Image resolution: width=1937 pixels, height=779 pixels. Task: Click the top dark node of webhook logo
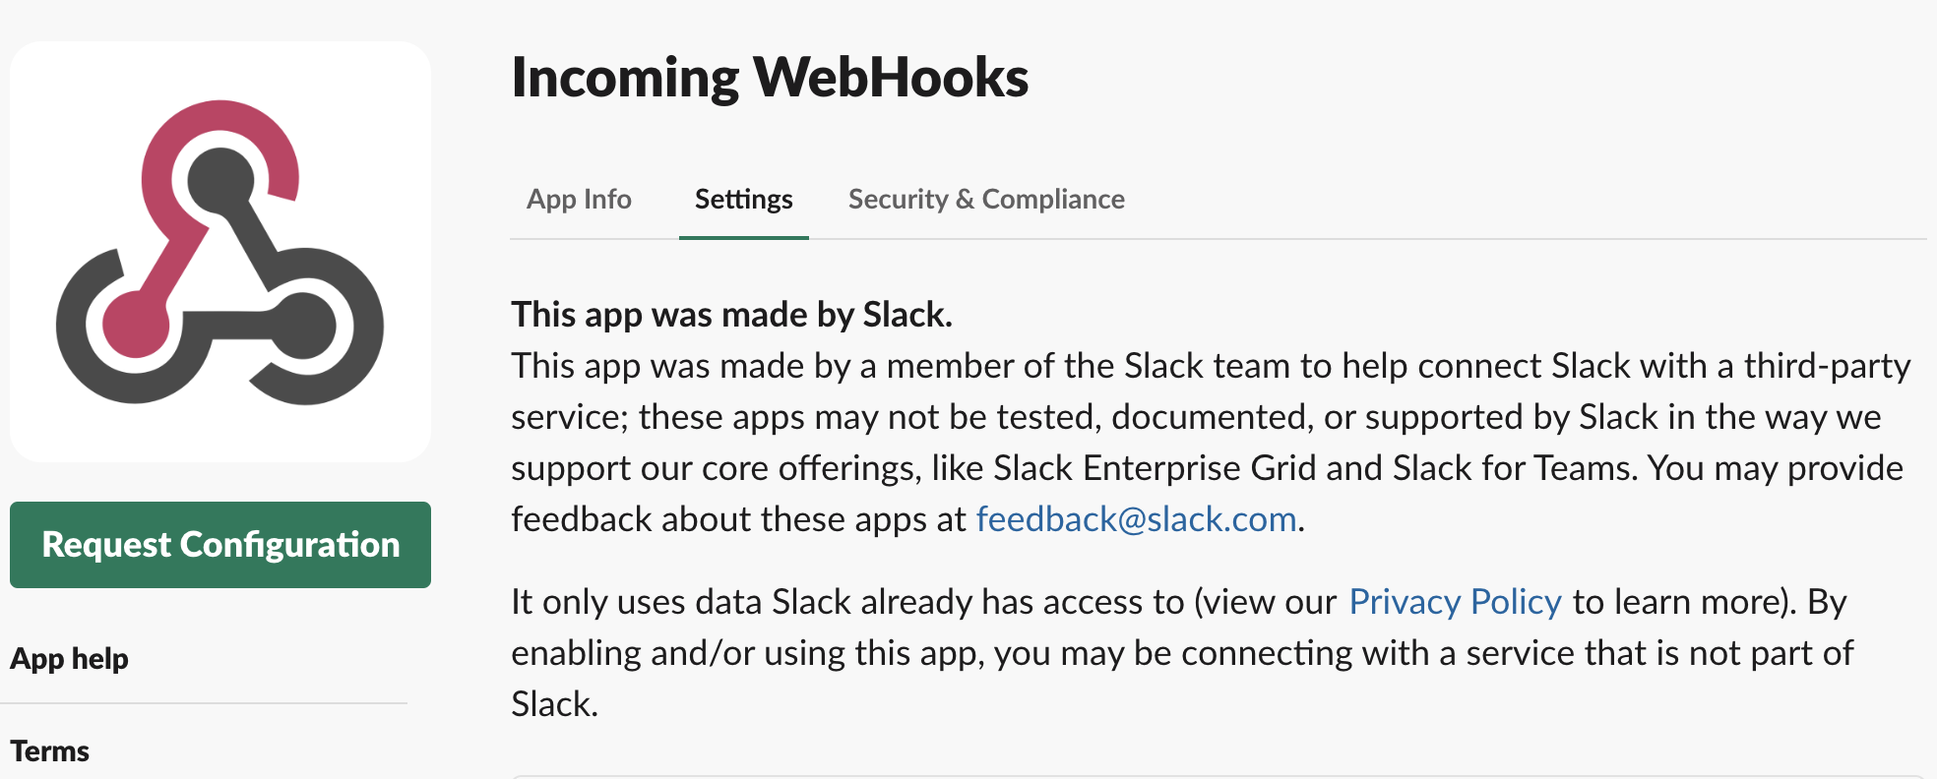click(220, 181)
